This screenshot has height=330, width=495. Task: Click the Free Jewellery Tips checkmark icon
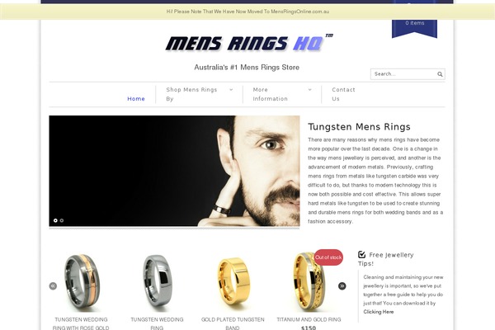click(x=362, y=255)
